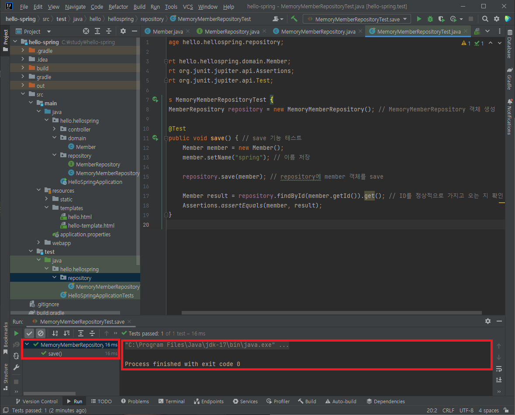Viewport: 515px width, 415px height.
Task: Open Profiler tool window
Action: [x=278, y=401]
